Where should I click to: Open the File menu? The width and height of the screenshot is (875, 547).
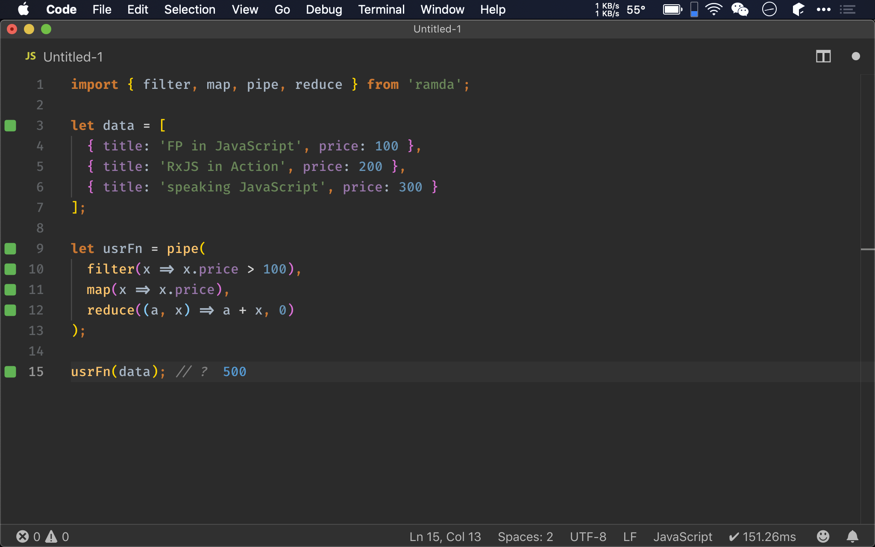[102, 9]
